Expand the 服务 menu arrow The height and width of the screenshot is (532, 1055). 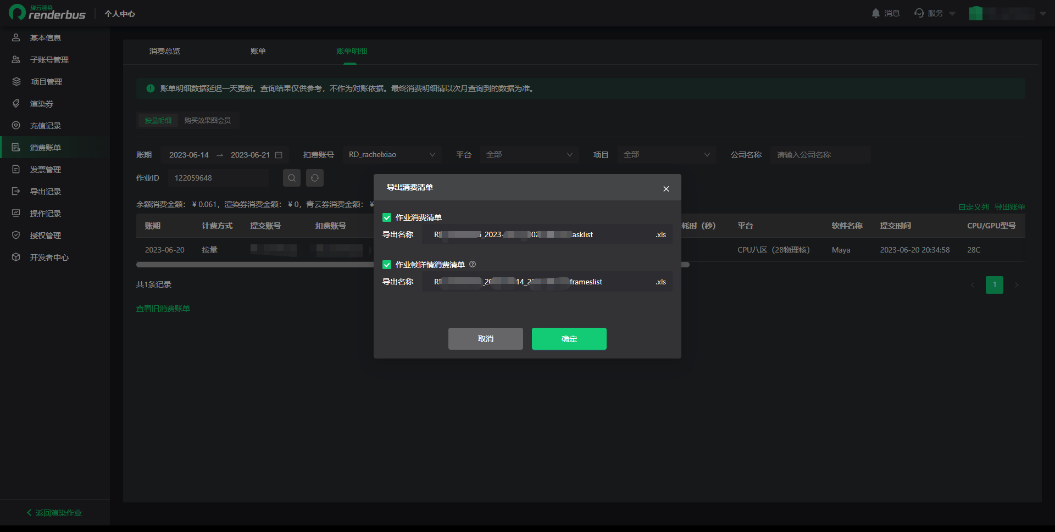pyautogui.click(x=952, y=14)
